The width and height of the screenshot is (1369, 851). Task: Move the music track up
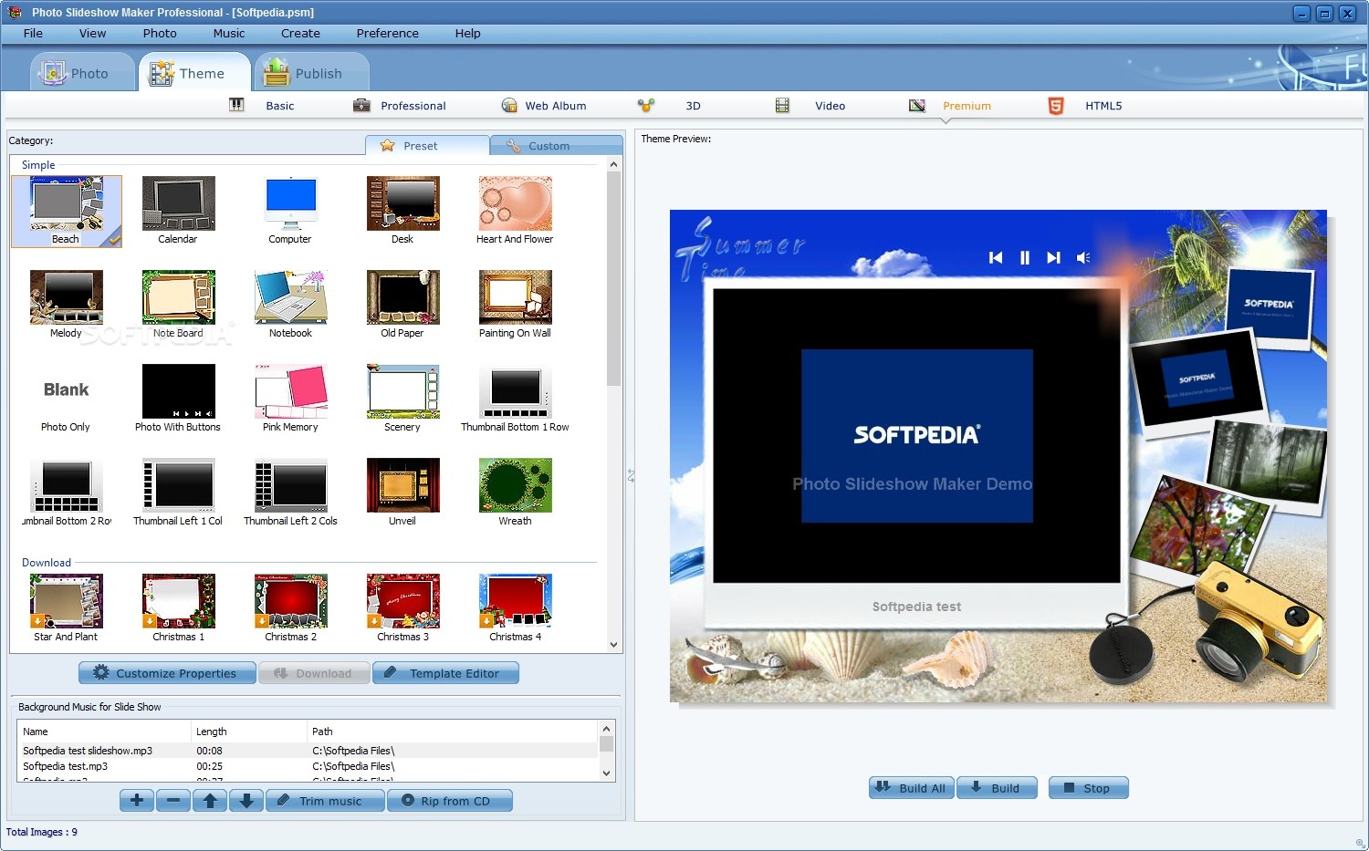(210, 801)
